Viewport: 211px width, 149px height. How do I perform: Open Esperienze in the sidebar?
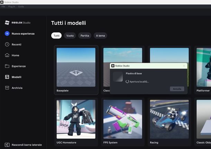(19, 66)
